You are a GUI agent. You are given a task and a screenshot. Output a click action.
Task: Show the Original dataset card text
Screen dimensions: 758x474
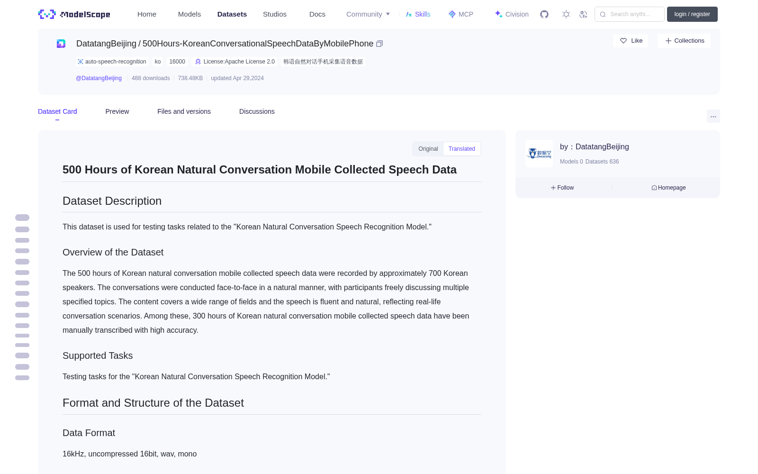(x=428, y=149)
